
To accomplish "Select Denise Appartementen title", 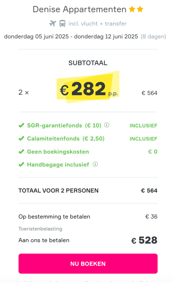I will pyautogui.click(x=80, y=9).
